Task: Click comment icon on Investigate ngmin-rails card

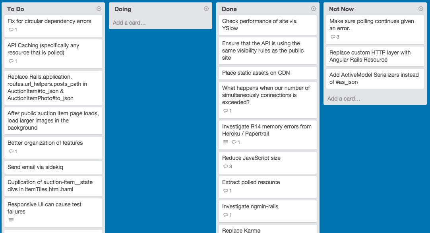Action: pos(226,215)
